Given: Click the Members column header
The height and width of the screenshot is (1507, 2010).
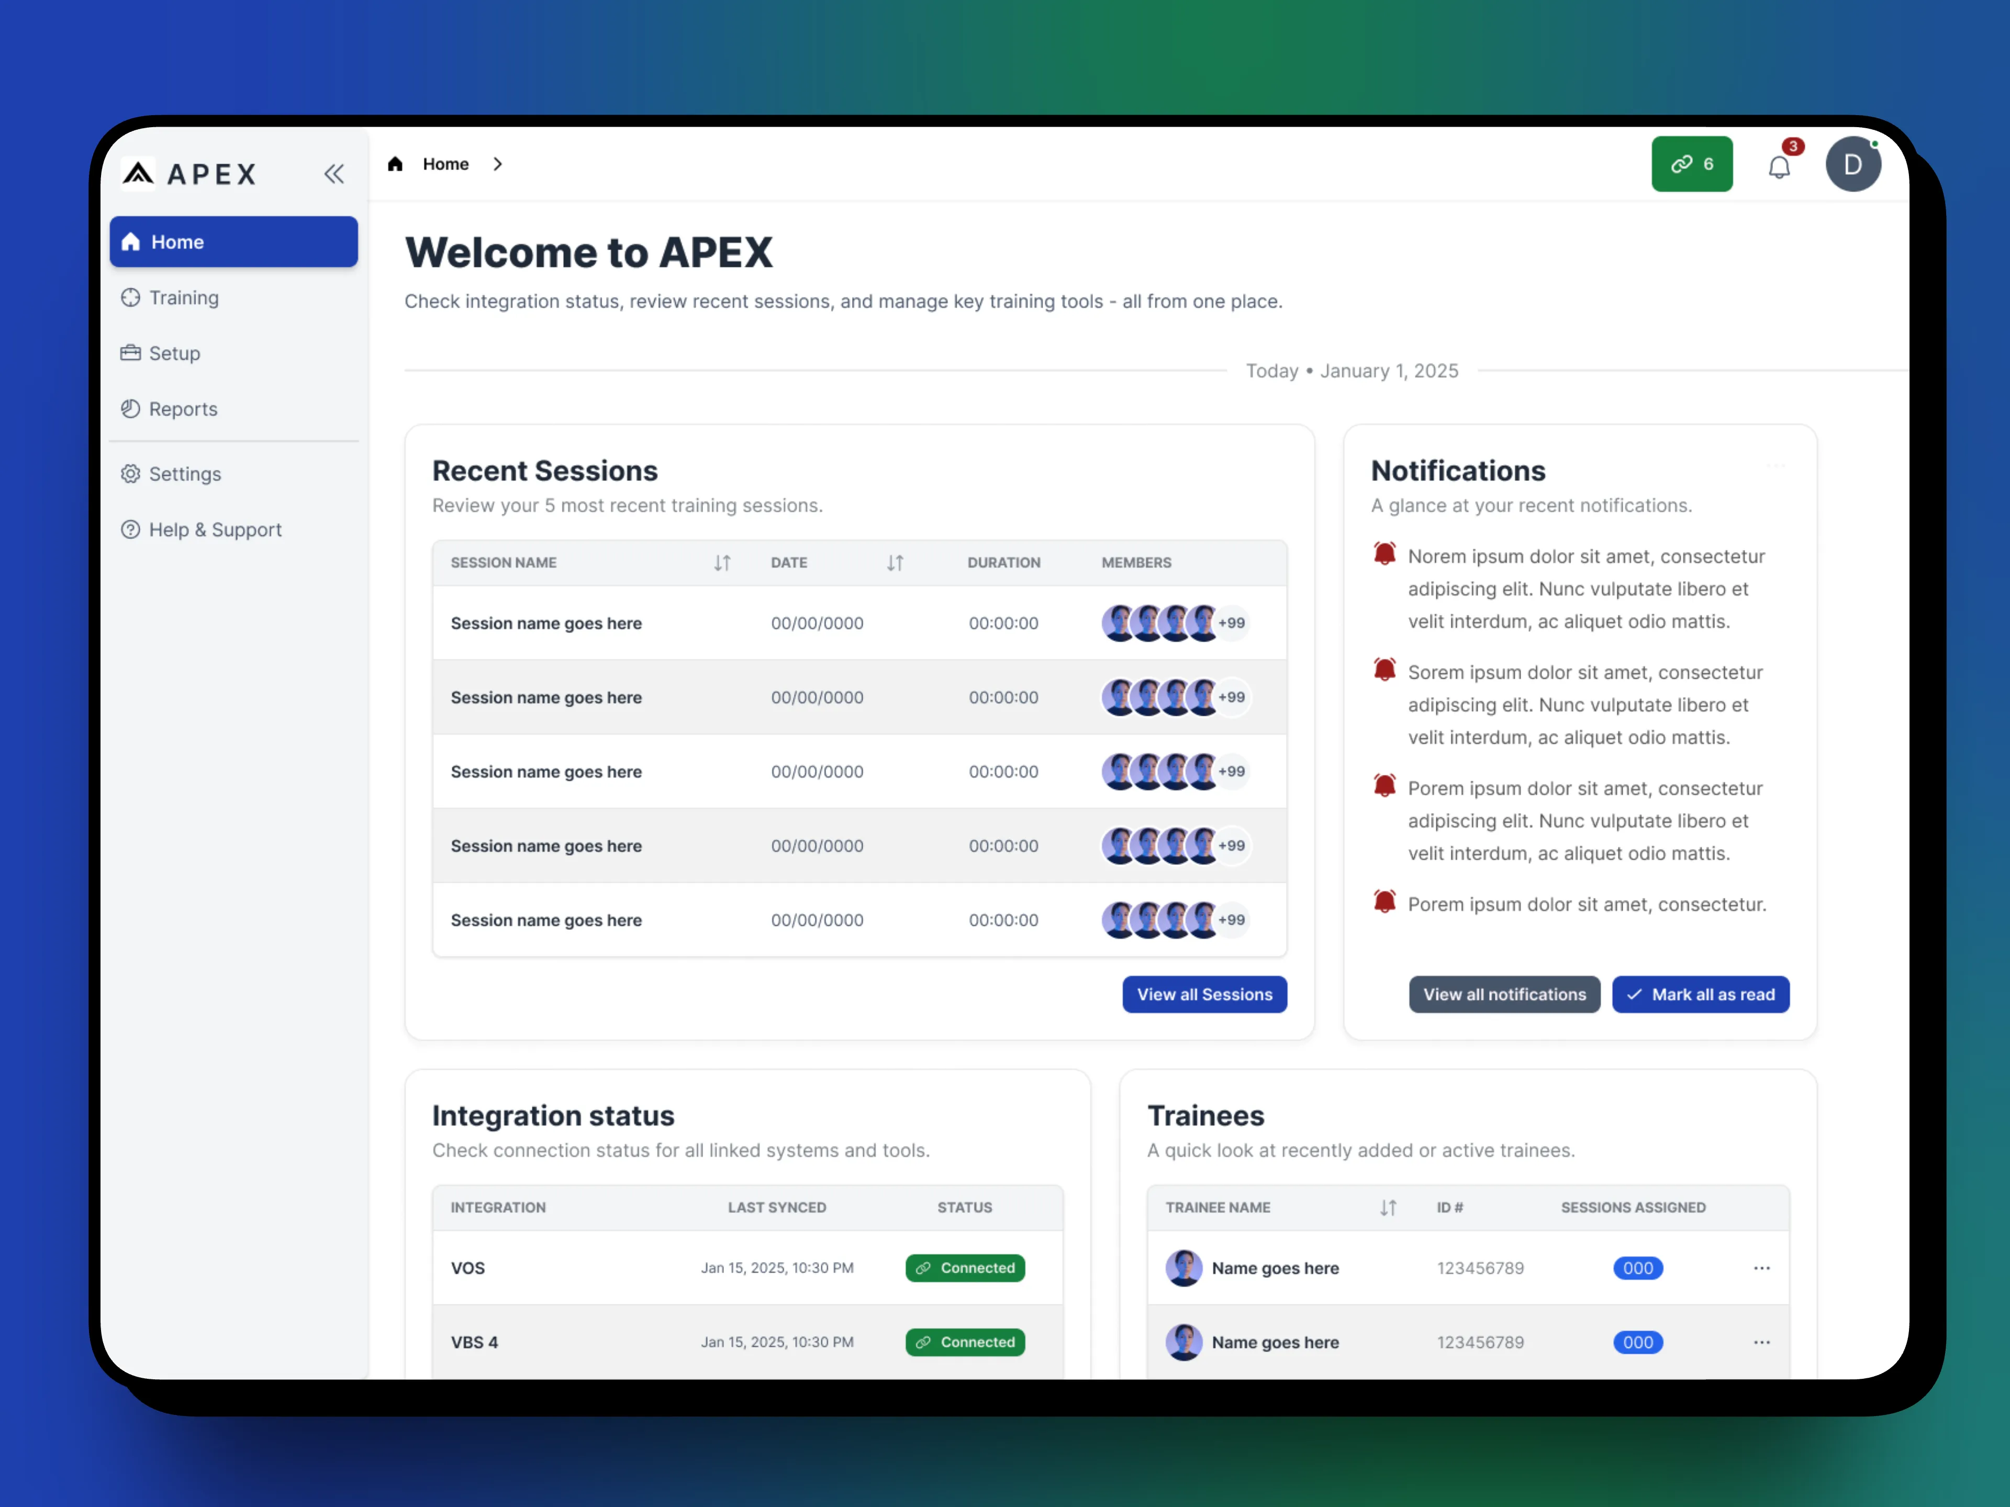Looking at the screenshot, I should click(x=1137, y=563).
